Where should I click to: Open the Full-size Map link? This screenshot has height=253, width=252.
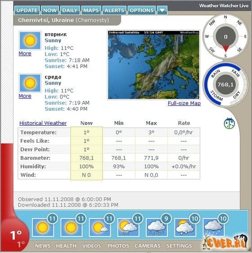[x=184, y=103]
